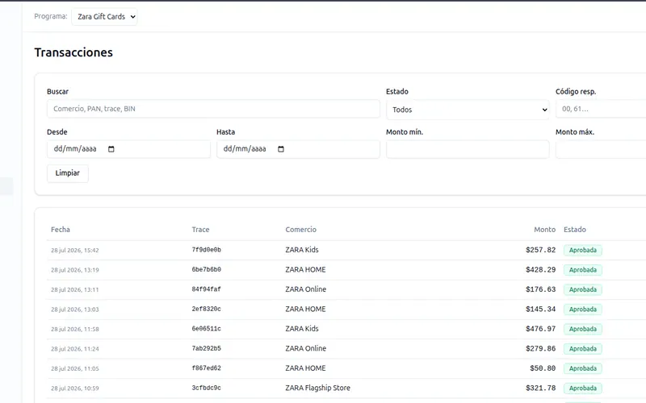Select trace 6be7b6b0

click(x=207, y=269)
